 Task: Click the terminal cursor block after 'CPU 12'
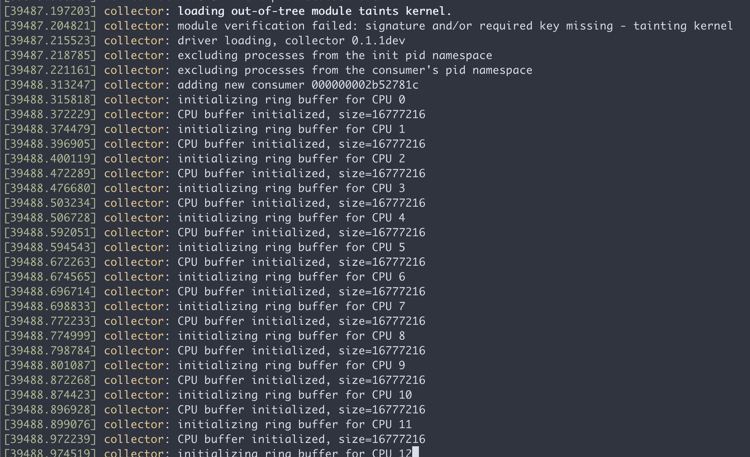coord(416,452)
